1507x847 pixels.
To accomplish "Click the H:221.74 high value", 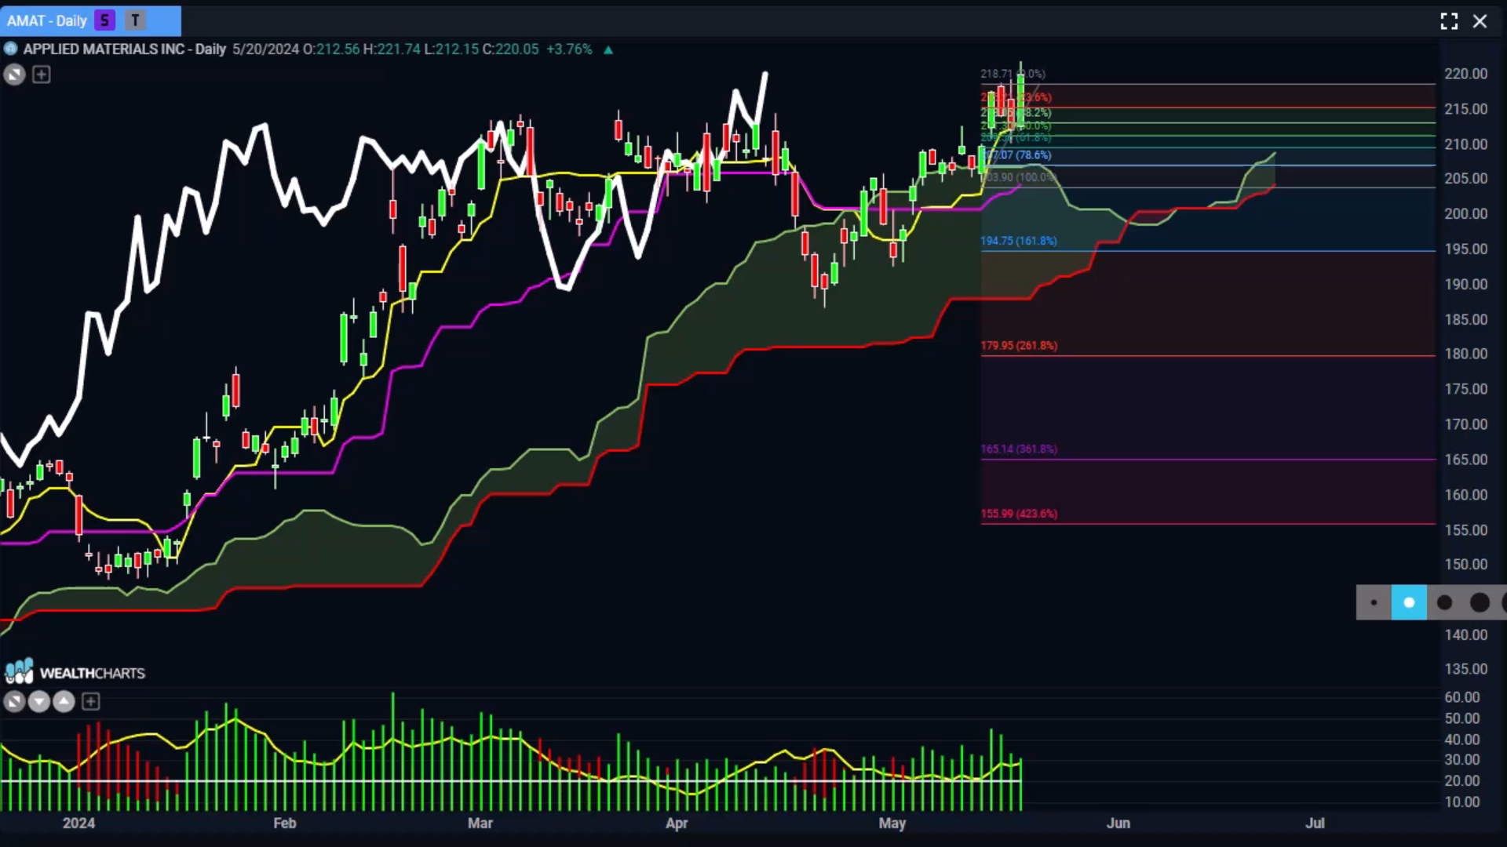I will point(392,49).
